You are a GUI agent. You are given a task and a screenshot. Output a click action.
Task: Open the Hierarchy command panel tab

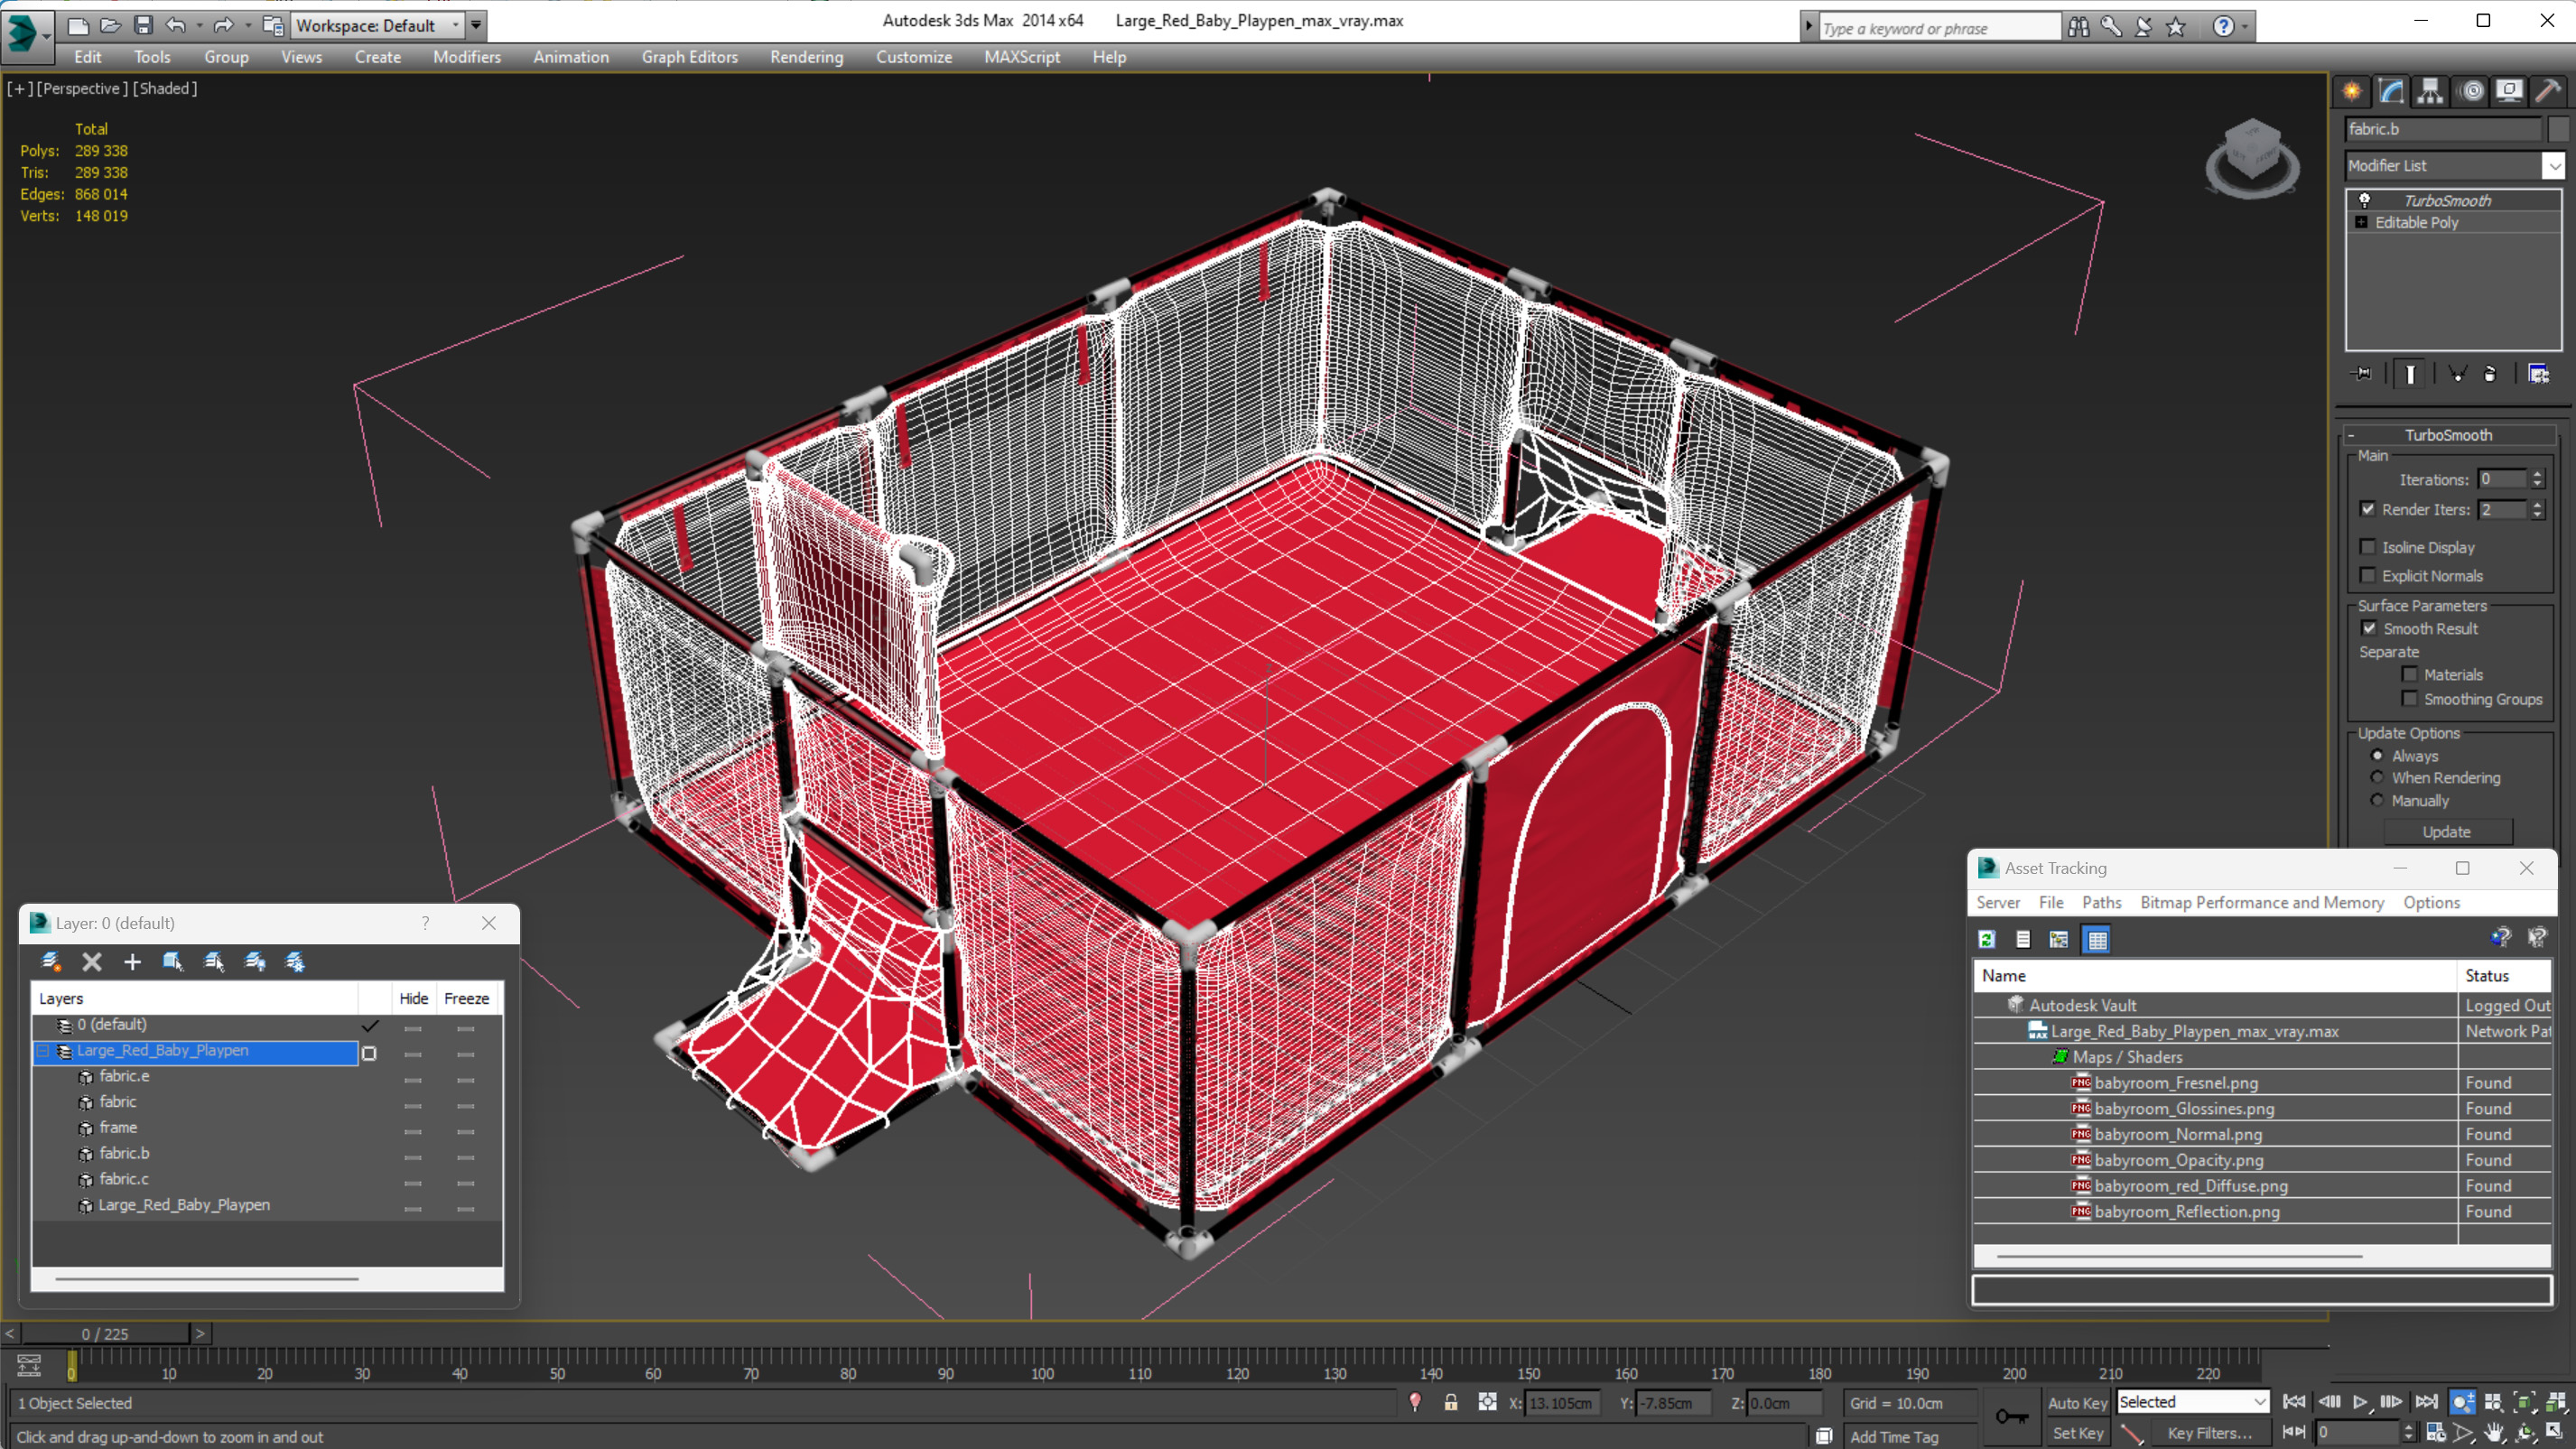(2430, 92)
